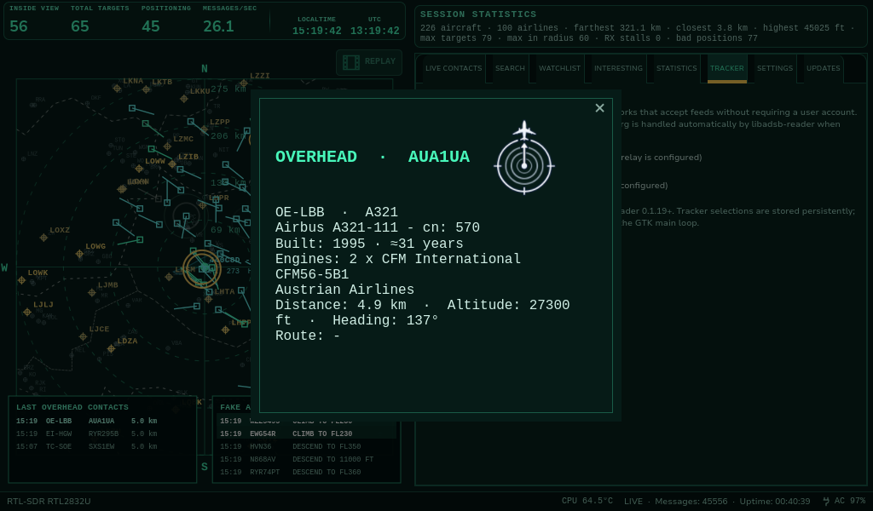Click the 275 km range ring label

(x=228, y=89)
